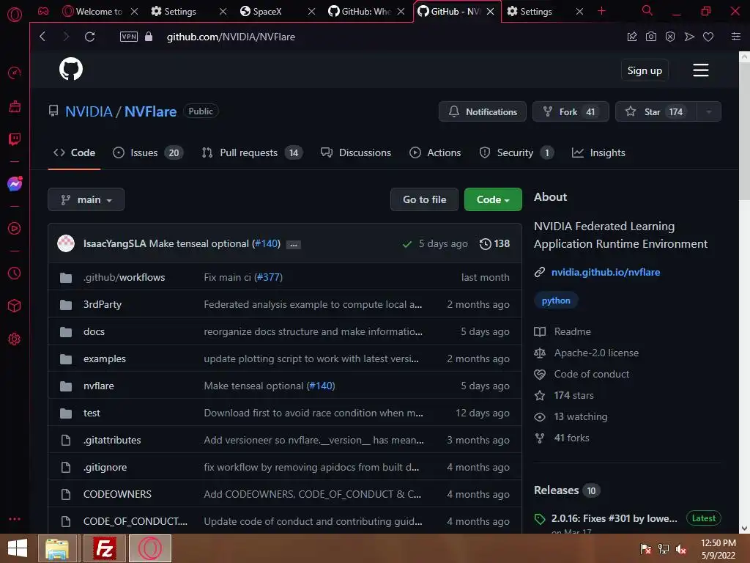
Task: Expand commit message ellipsis details
Action: pyautogui.click(x=293, y=245)
